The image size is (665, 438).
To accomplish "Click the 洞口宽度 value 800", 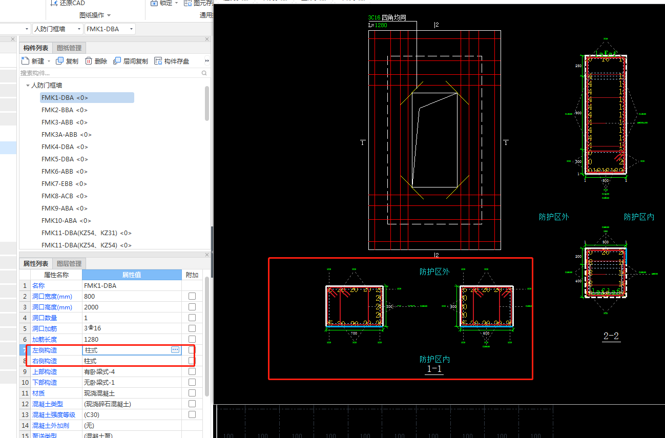I will pyautogui.click(x=132, y=296).
